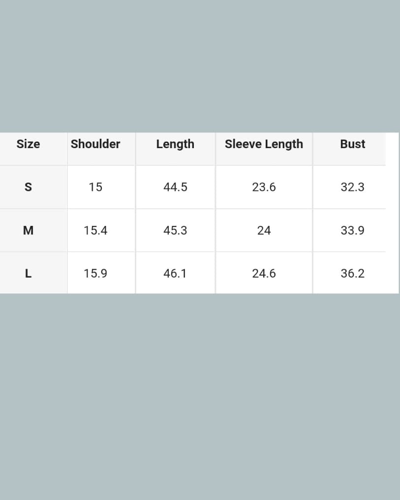Select the Sleeve Length column header
The width and height of the screenshot is (400, 500).
[x=264, y=144]
